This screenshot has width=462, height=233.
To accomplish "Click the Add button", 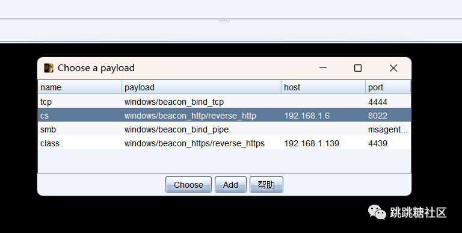I will (230, 185).
